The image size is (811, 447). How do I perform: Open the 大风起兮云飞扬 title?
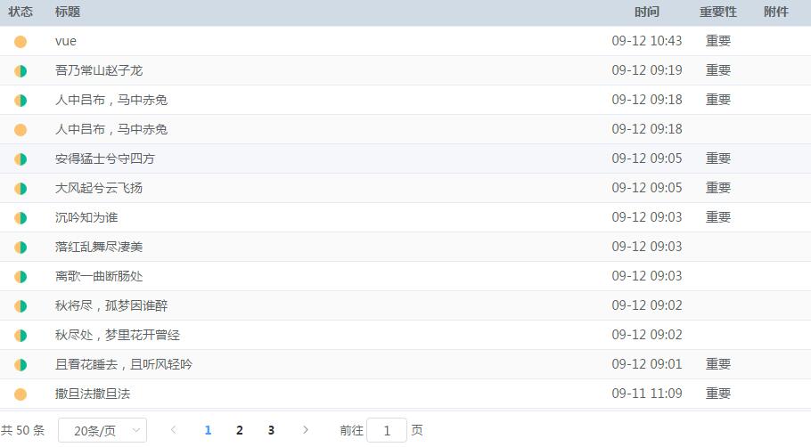point(99,188)
